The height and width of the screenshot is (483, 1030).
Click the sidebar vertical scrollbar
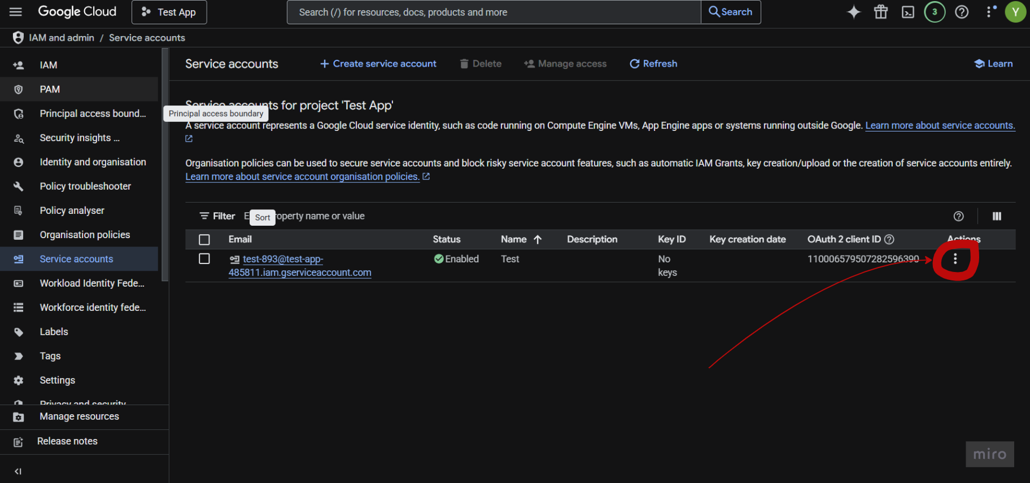(165, 165)
